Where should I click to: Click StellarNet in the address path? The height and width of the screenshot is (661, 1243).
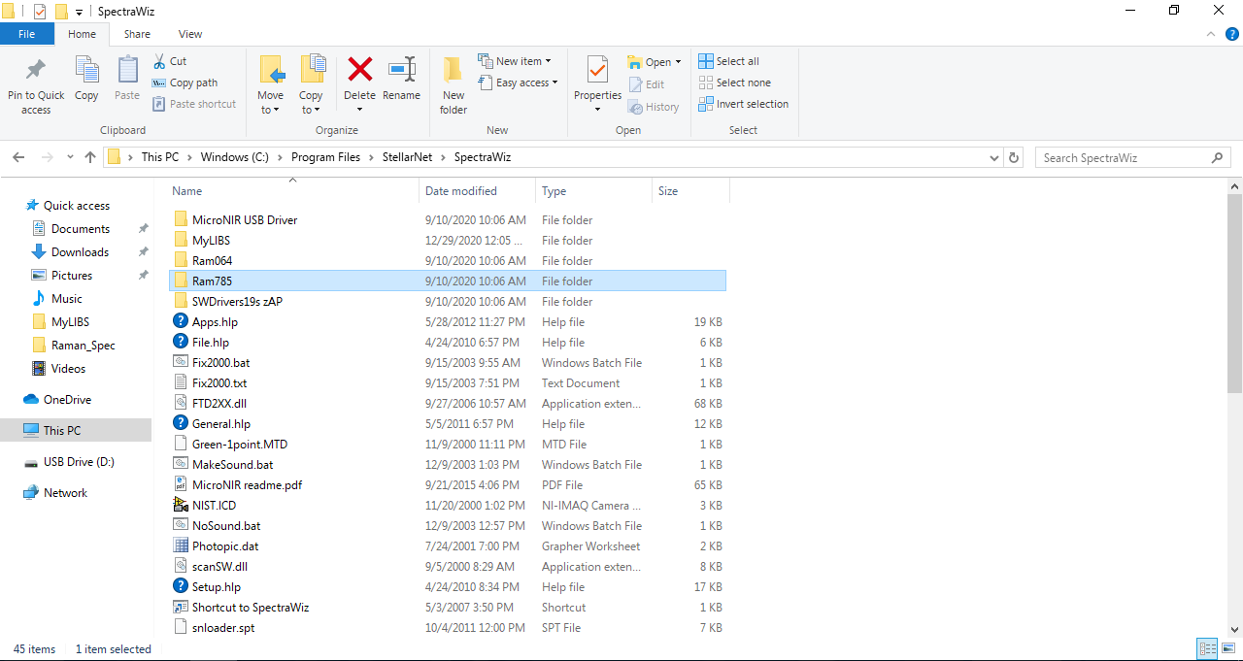[408, 157]
